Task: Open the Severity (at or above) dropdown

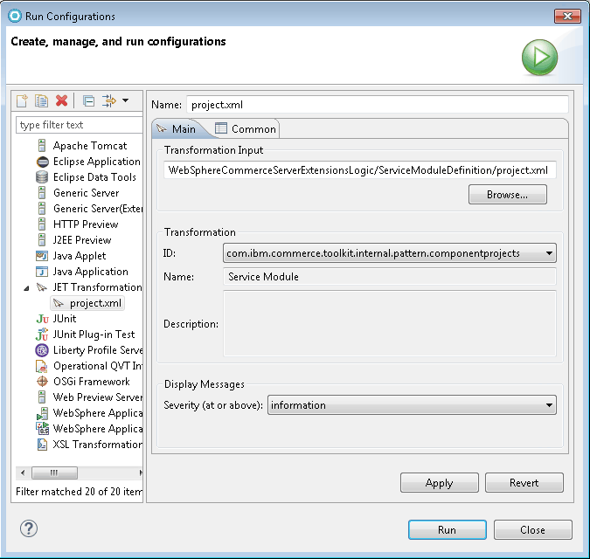Action: tap(412, 405)
